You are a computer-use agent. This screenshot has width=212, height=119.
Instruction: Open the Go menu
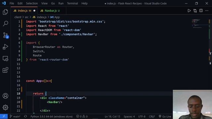point(53,3)
